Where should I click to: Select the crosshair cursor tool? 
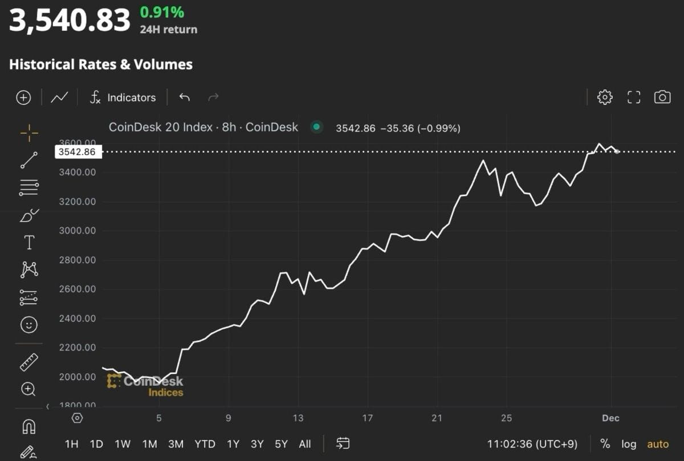[29, 133]
